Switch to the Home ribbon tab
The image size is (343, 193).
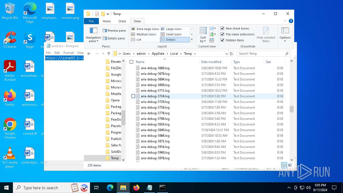pyautogui.click(x=106, y=21)
